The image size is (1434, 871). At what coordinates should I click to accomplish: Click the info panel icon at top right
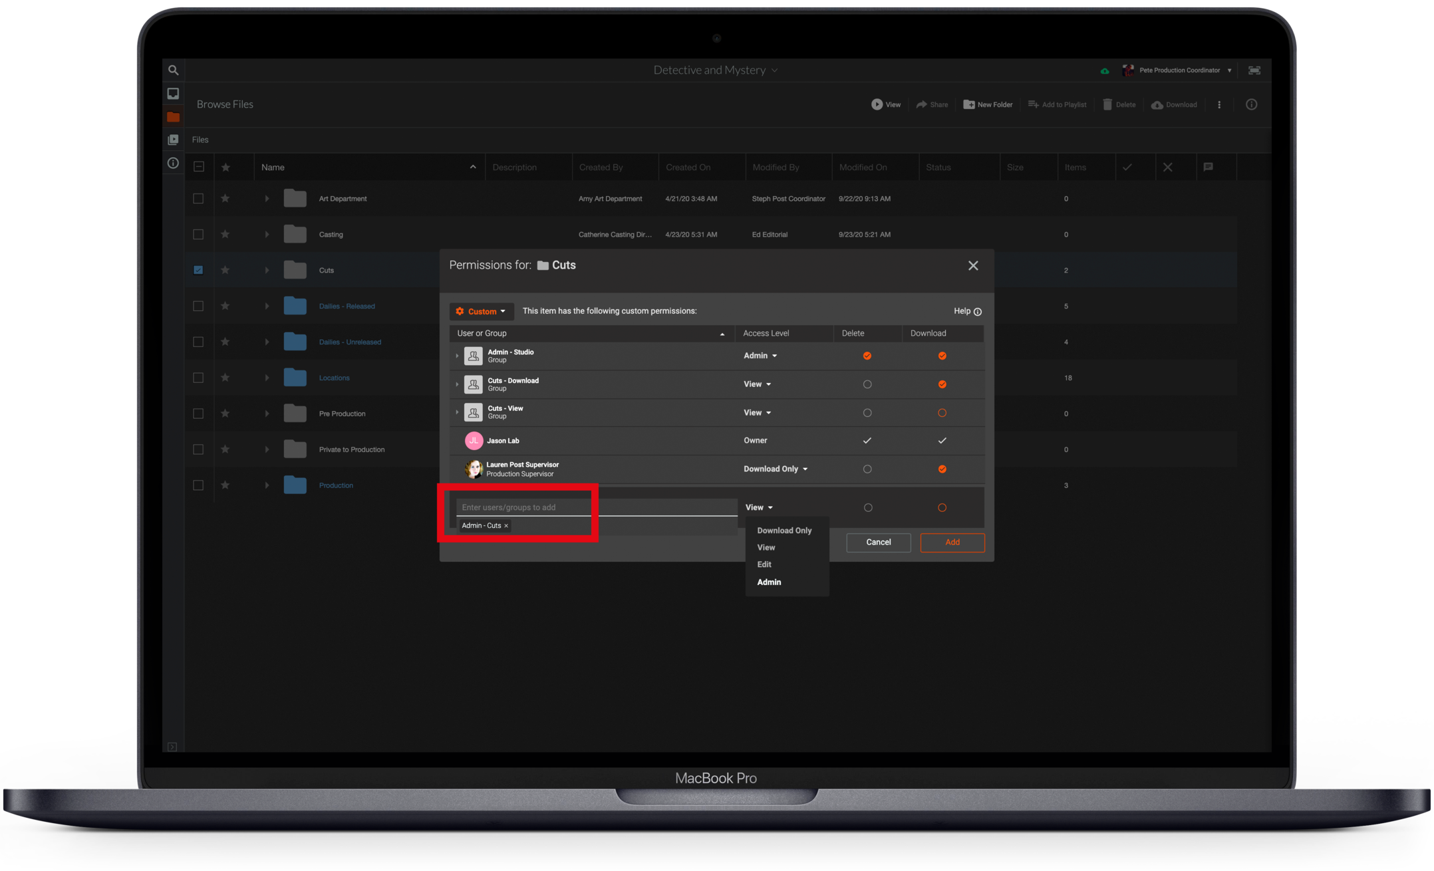(1251, 104)
